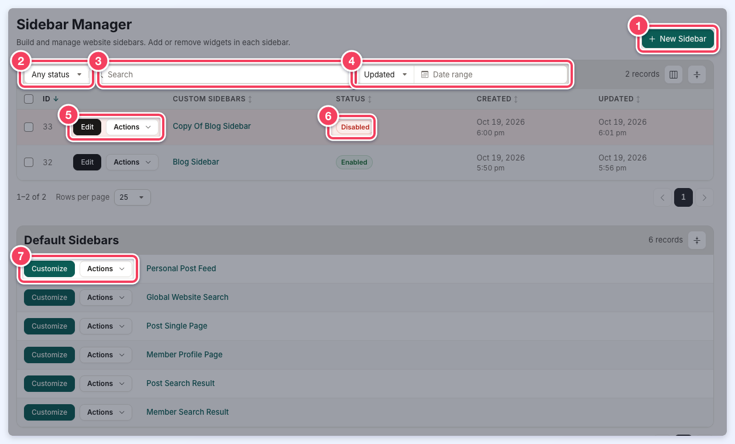Sort by Created column

pyautogui.click(x=497, y=99)
